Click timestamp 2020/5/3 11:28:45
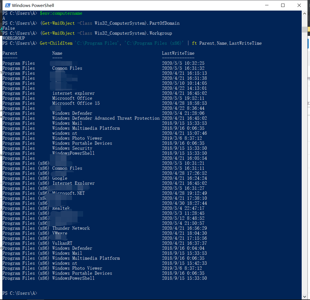 pos(183,213)
